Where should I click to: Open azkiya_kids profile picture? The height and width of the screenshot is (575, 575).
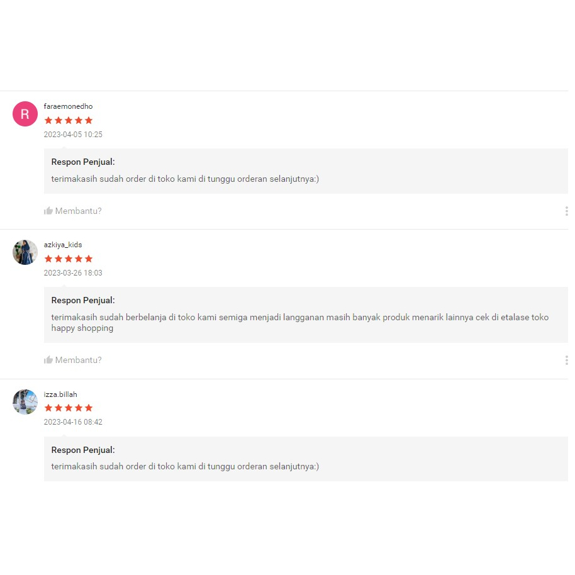click(x=25, y=252)
